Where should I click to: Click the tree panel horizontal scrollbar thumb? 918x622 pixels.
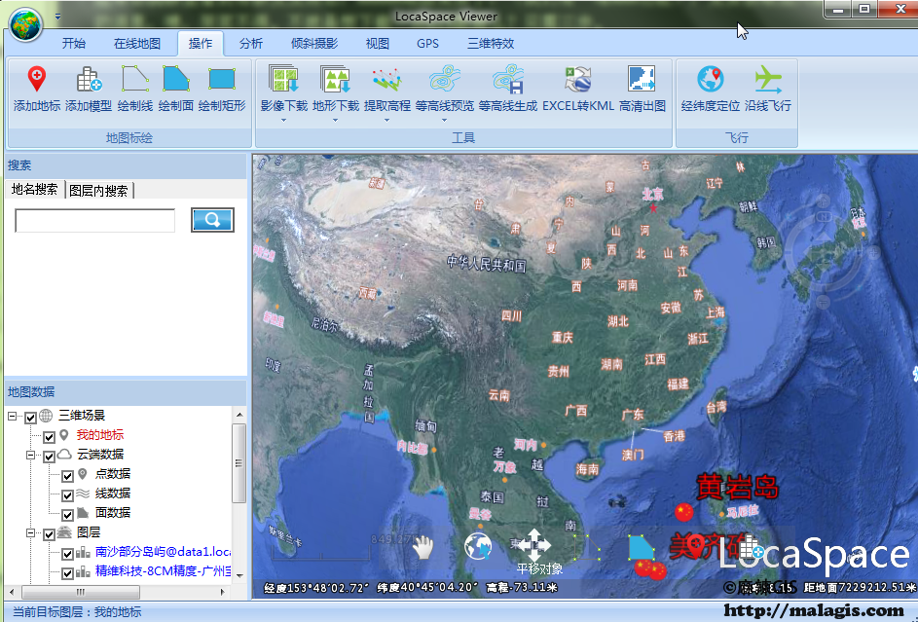click(x=80, y=592)
